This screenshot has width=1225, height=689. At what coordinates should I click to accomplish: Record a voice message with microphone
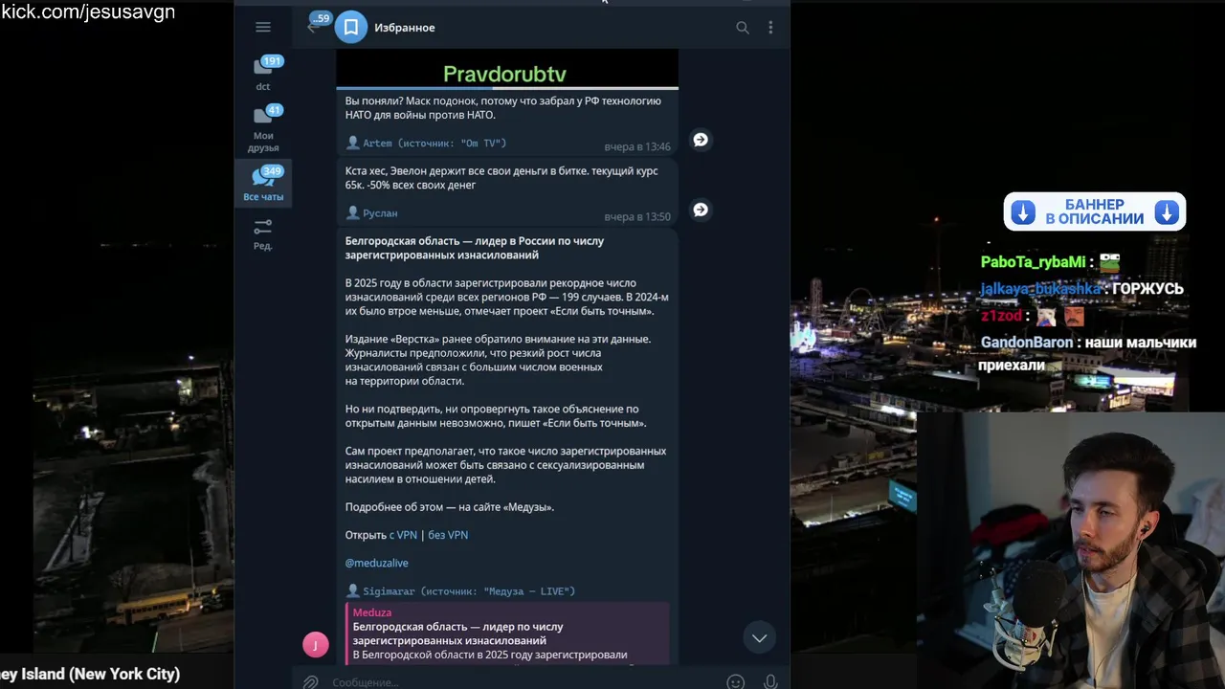point(770,681)
